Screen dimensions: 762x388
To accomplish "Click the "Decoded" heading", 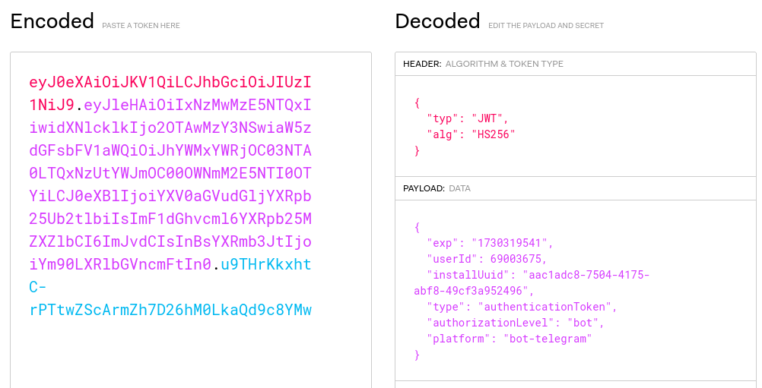I will click(437, 21).
